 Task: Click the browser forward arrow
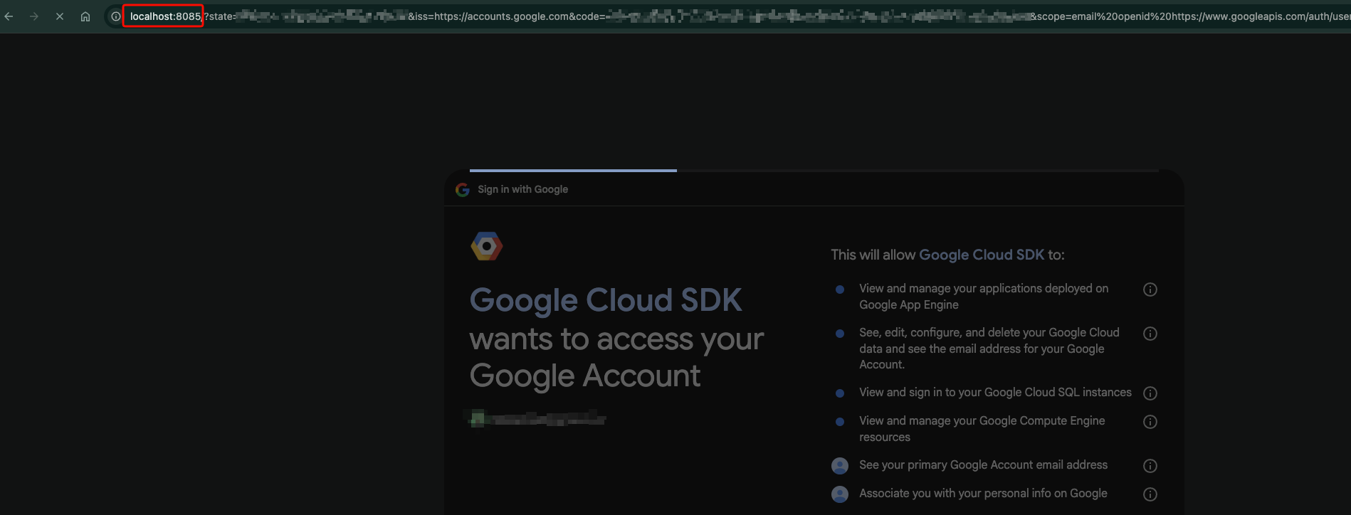[x=34, y=16]
